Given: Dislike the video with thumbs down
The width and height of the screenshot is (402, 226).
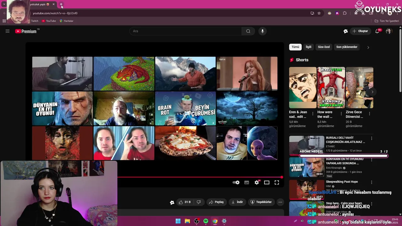Looking at the screenshot, I should [199, 202].
